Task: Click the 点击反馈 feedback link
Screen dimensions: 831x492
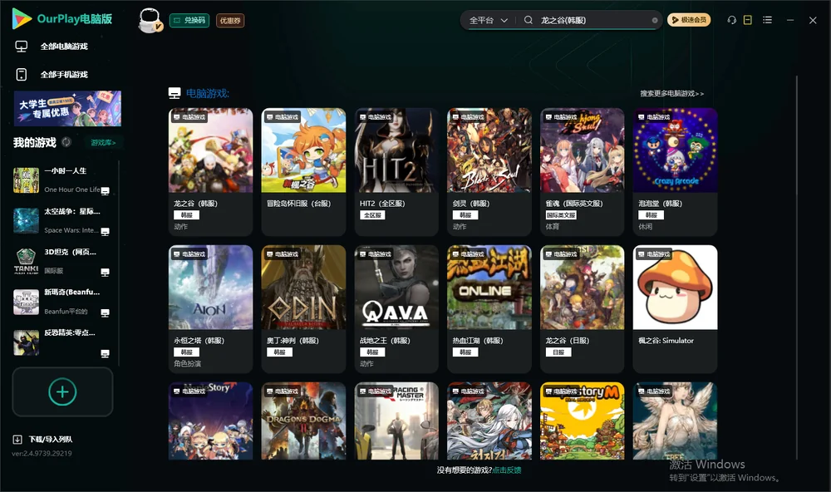Action: tap(507, 470)
